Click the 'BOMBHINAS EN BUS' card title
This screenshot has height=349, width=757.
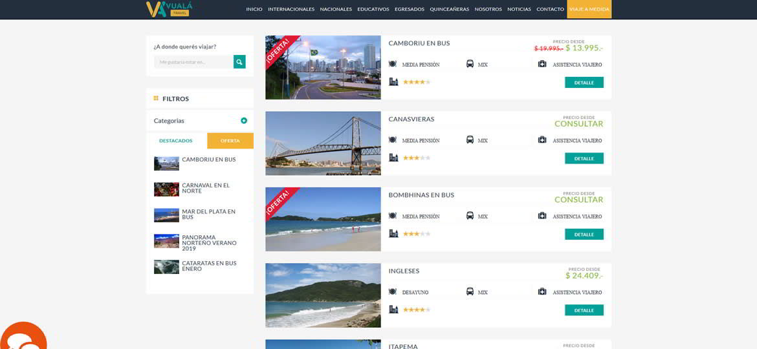pos(421,195)
